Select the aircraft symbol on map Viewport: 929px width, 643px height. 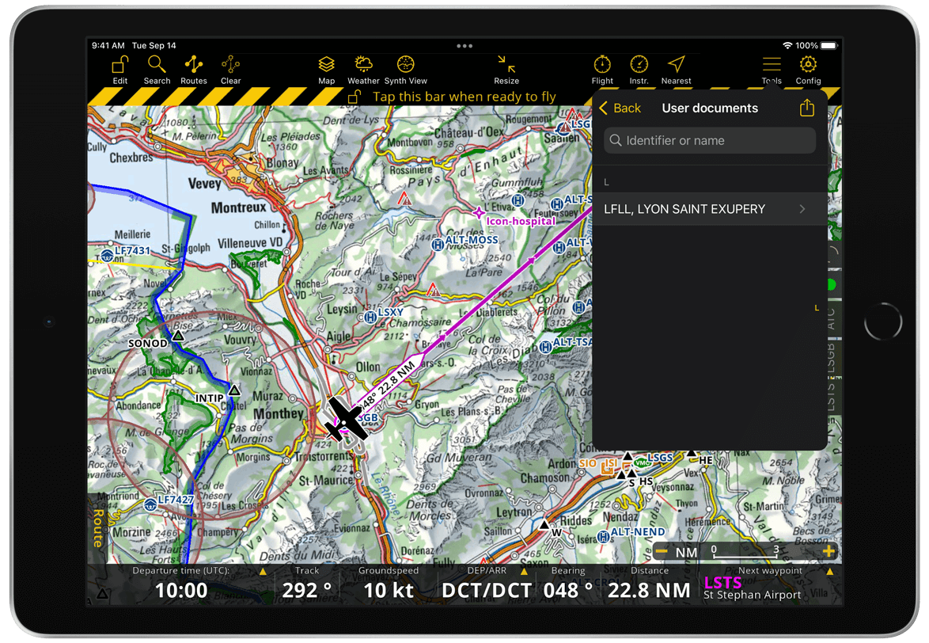pyautogui.click(x=346, y=420)
